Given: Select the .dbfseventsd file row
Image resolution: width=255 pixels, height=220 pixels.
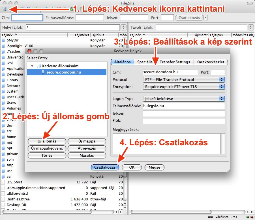Looking at the screenshot, I should click(62, 194).
